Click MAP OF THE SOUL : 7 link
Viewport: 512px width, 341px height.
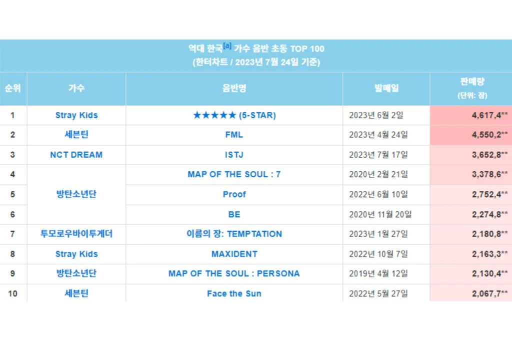click(x=234, y=175)
